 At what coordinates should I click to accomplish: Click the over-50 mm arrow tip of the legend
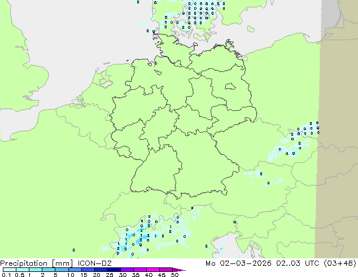click(179, 270)
